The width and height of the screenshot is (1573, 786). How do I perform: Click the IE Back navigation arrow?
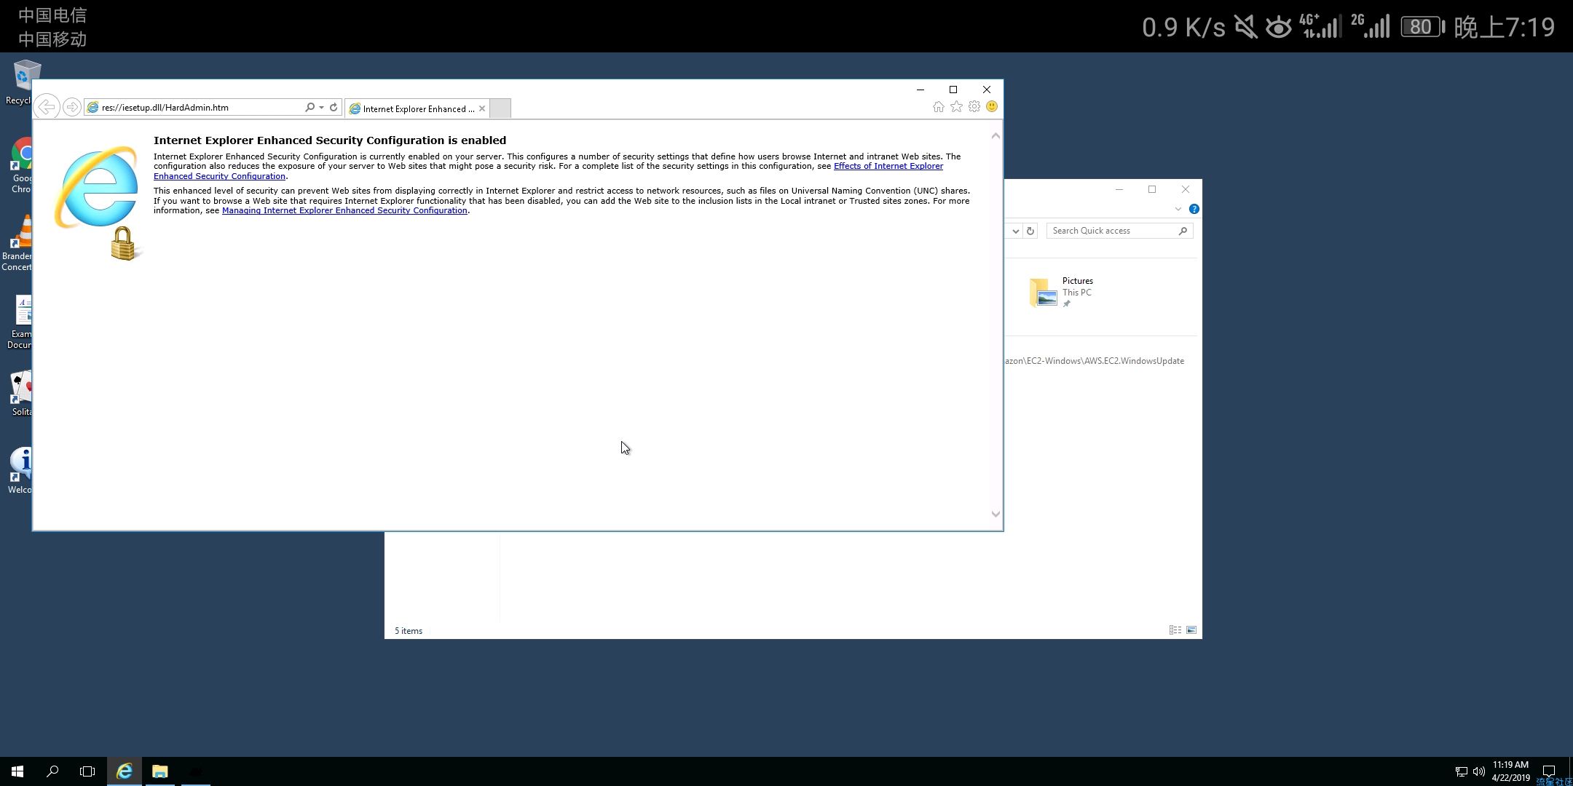(47, 107)
